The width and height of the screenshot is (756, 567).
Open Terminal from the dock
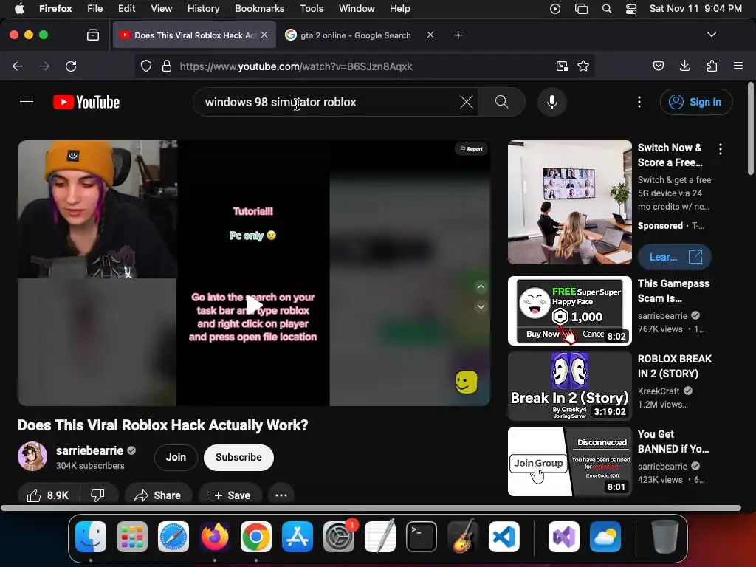pos(422,537)
